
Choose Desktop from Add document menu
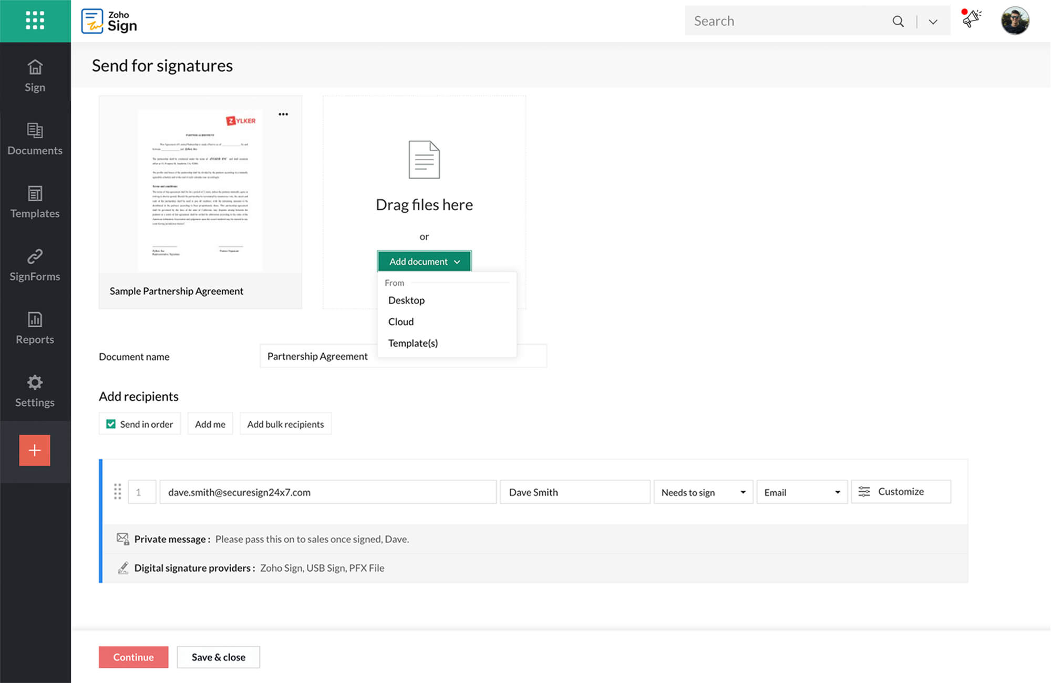coord(406,300)
